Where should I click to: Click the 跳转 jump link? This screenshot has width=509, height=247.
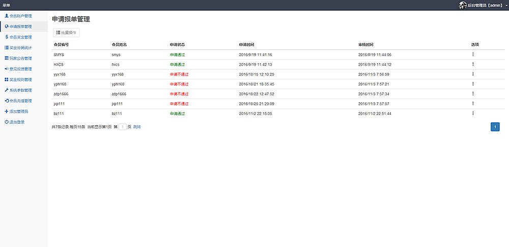pyautogui.click(x=137, y=127)
